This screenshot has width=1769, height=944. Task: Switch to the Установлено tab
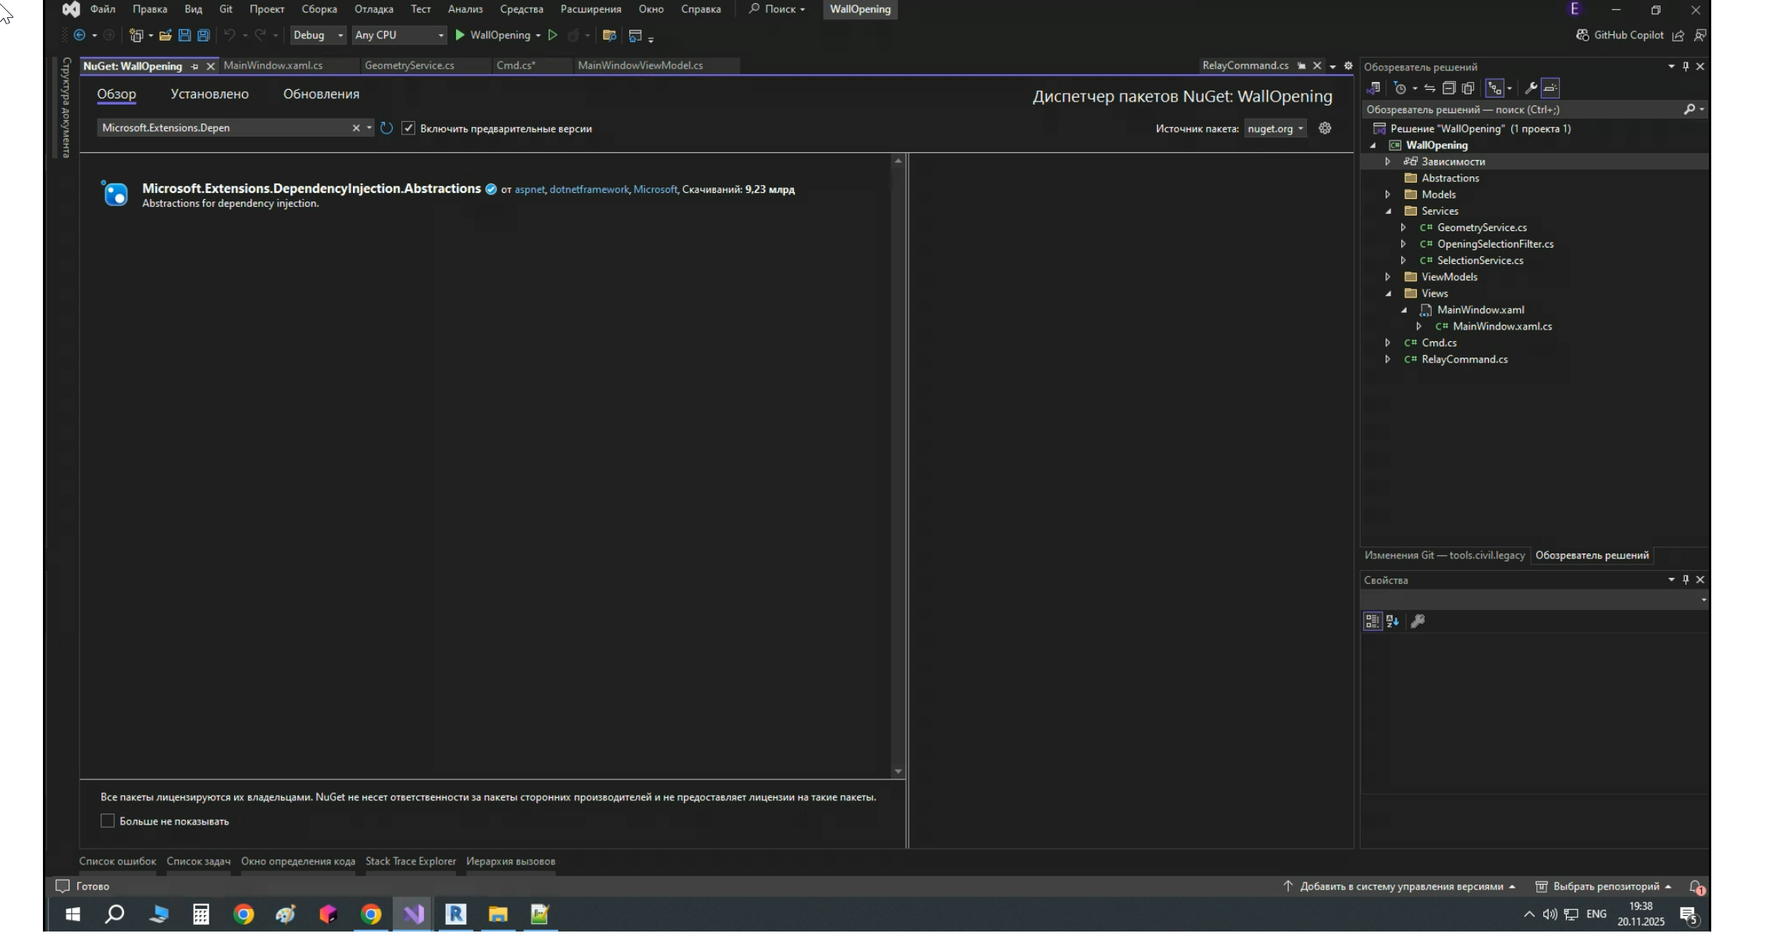209,94
